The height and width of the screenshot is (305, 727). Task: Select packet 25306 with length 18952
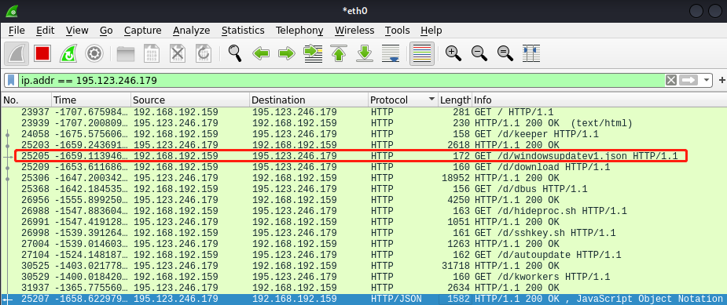(x=363, y=178)
